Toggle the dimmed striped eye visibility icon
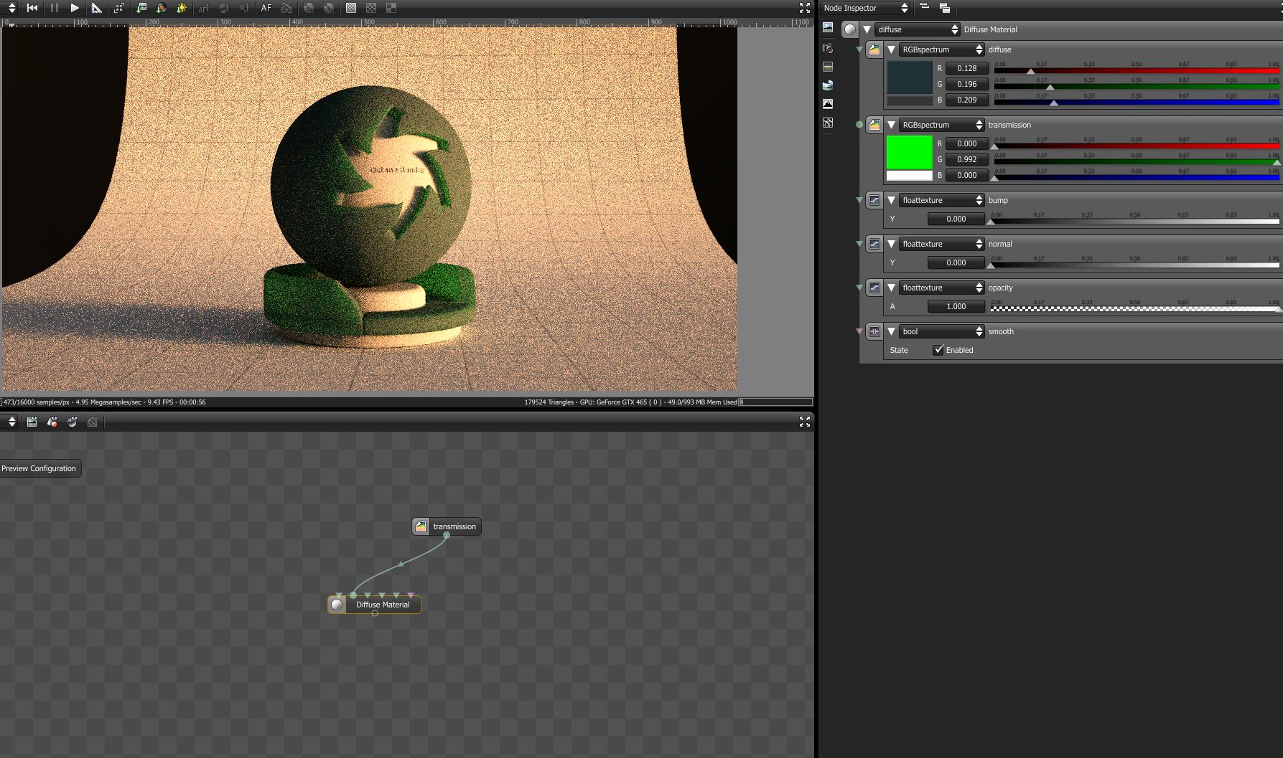 coord(93,422)
